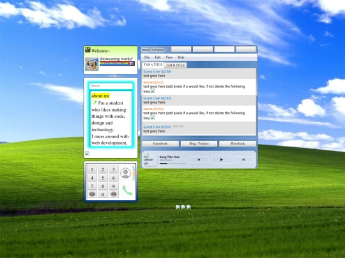Open the headphones avatar picture
Screen dimensions: 345x258
pos(92,64)
